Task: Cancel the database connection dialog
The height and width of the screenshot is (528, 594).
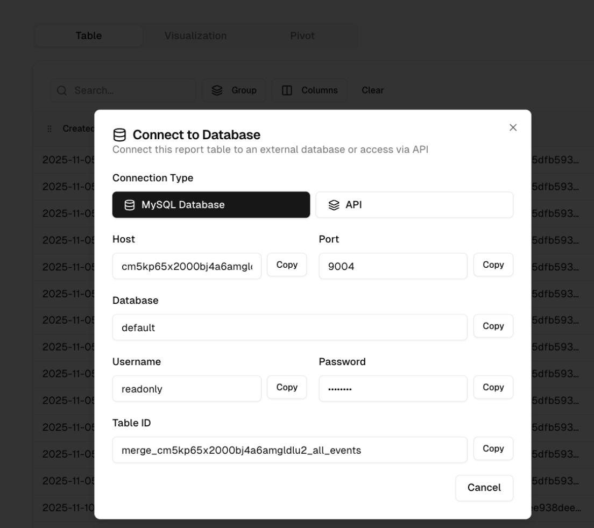Action: click(484, 488)
